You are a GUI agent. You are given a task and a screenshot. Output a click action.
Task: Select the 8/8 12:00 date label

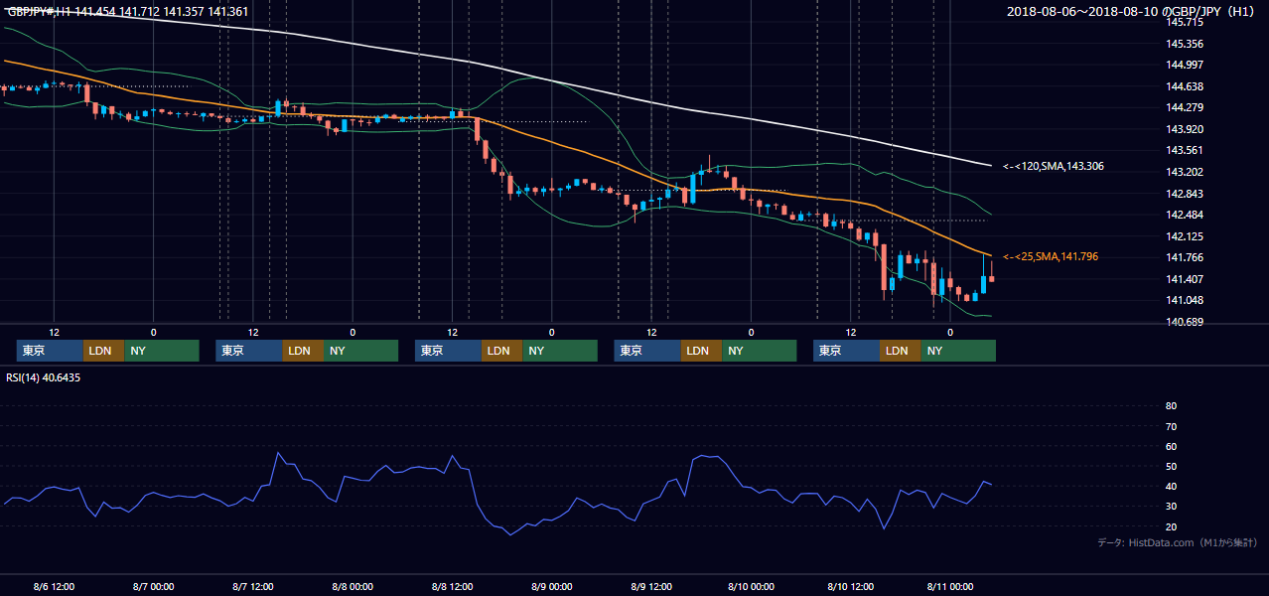tap(452, 586)
